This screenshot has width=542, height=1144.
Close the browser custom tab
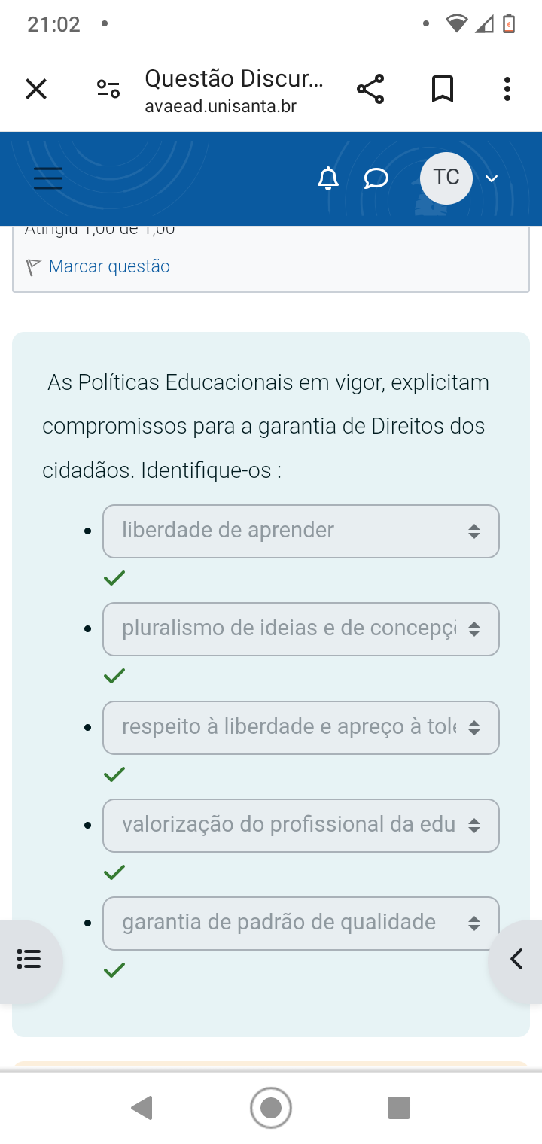pos(36,90)
